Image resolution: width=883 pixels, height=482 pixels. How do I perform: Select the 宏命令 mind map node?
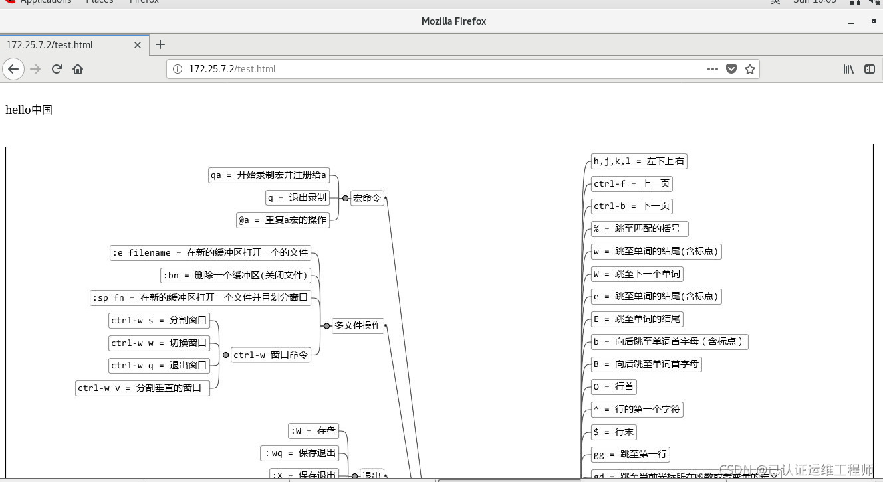click(x=367, y=198)
